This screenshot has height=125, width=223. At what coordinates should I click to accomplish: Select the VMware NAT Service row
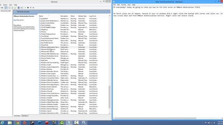click(x=68, y=52)
